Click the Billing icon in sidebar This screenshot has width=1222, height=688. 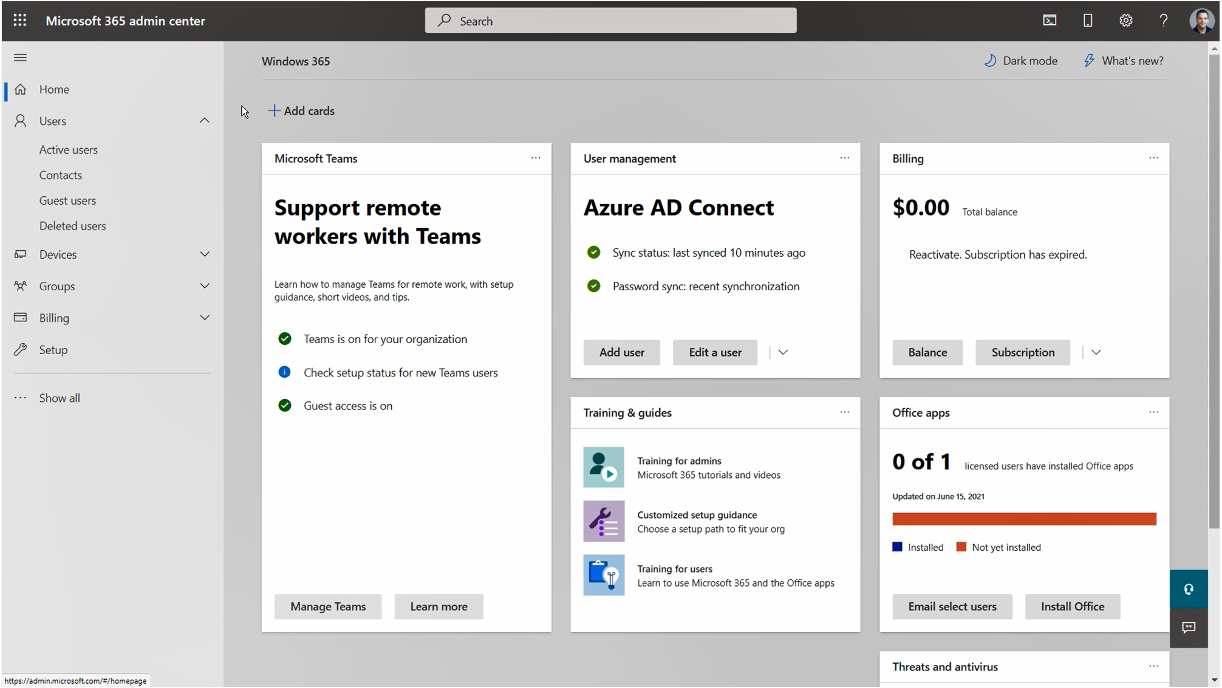(x=20, y=317)
